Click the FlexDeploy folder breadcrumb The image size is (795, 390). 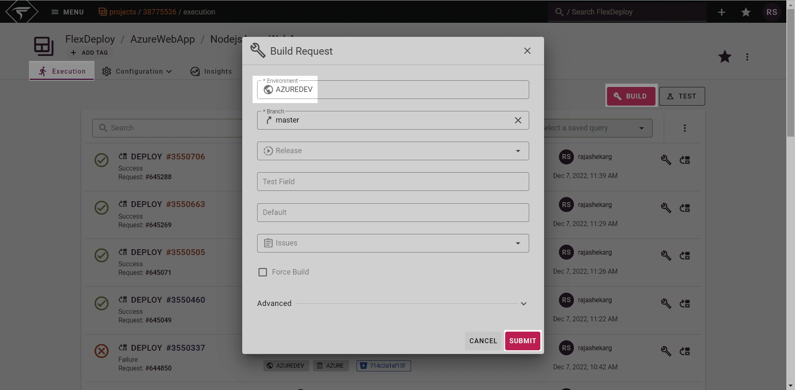click(x=90, y=39)
